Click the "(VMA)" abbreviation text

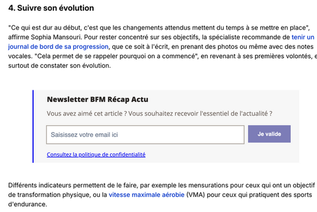click(195, 195)
